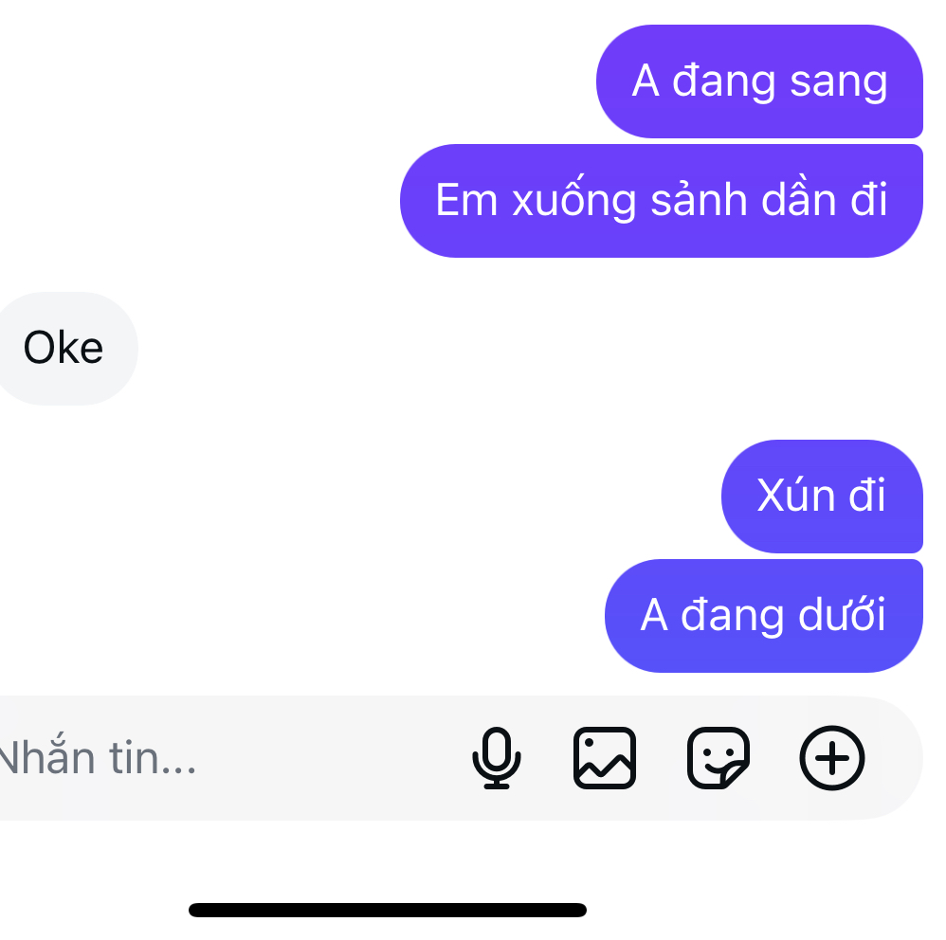
Task: Tap the last sent message "A đang dưới"
Action: pyautogui.click(x=763, y=615)
